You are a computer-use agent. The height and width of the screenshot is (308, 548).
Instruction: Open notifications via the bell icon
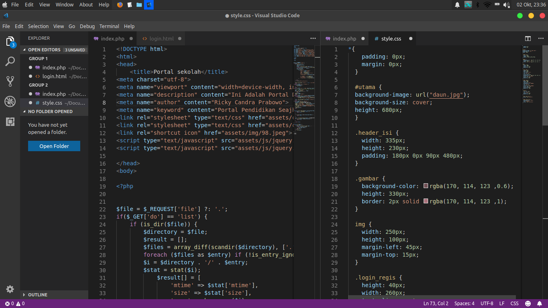point(540,303)
